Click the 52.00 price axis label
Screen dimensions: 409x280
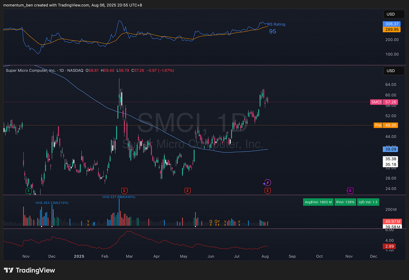[x=391, y=116]
